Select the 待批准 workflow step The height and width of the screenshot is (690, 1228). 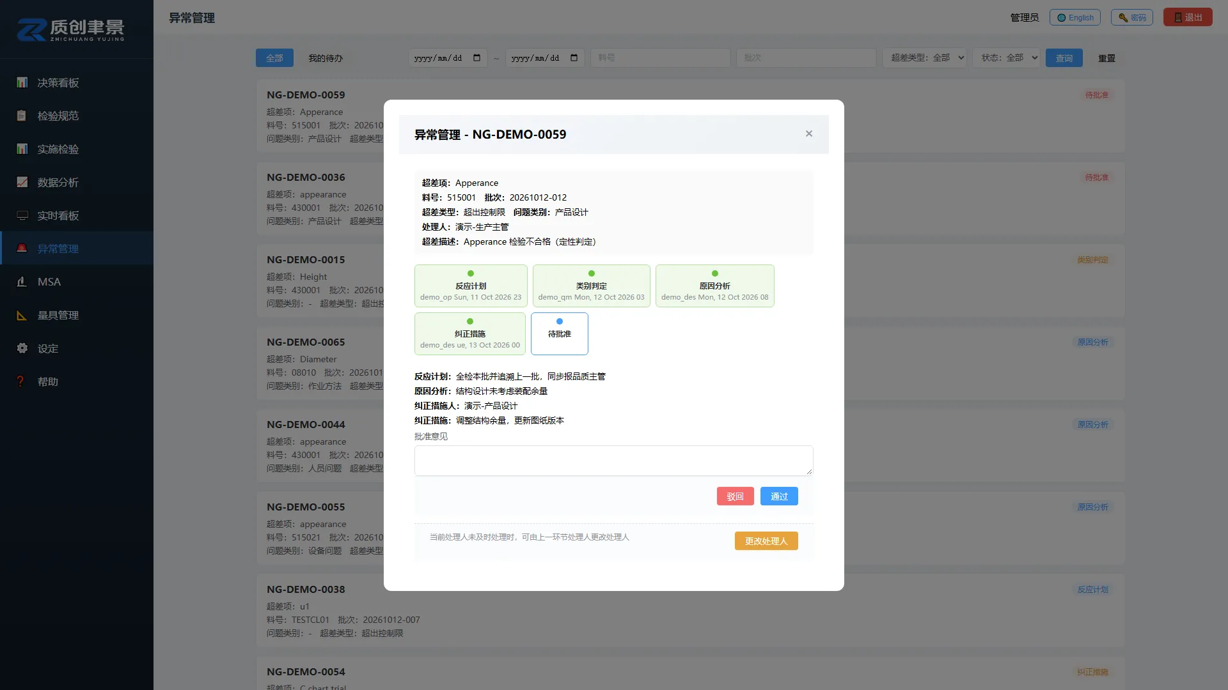tap(560, 333)
